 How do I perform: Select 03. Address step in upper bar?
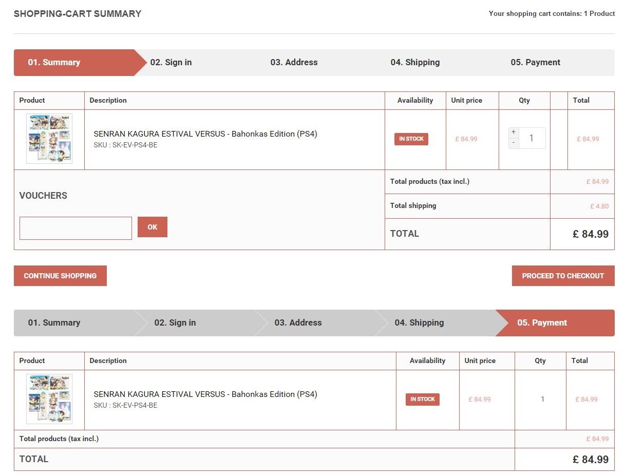[294, 63]
